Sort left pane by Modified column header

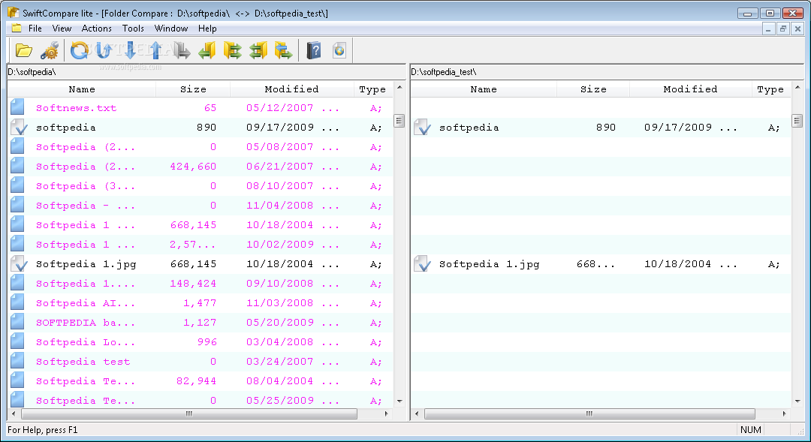click(291, 89)
